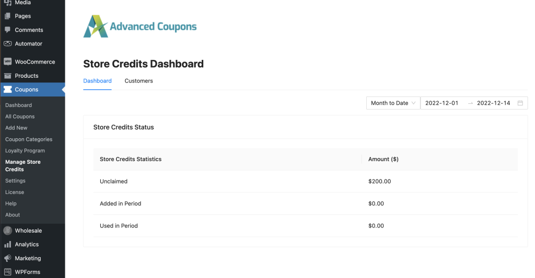This screenshot has width=535, height=278.
Task: Go to Coupons Dashboard submenu link
Action: click(18, 105)
